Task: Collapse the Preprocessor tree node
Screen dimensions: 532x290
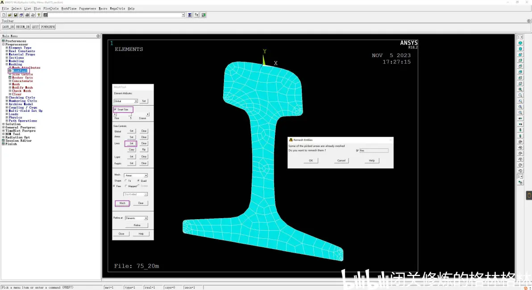Action: point(4,45)
